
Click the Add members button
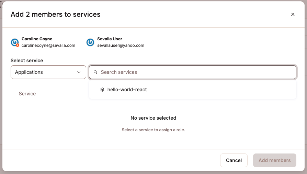274,160
